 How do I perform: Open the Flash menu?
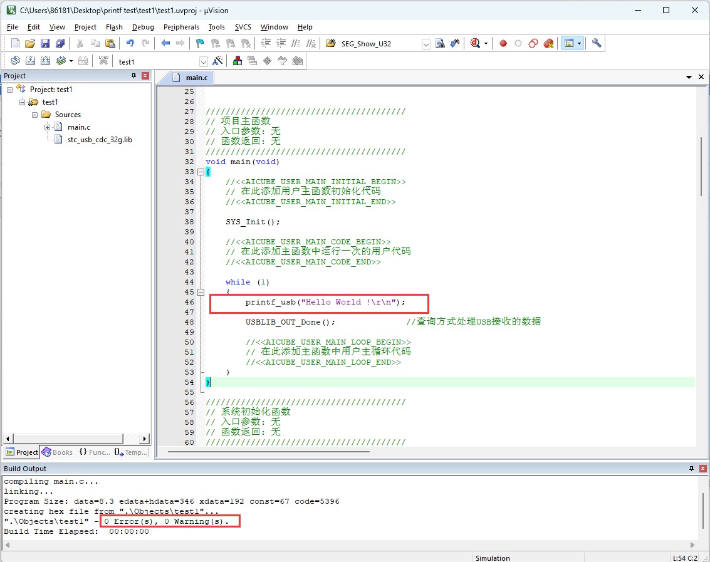click(x=114, y=27)
